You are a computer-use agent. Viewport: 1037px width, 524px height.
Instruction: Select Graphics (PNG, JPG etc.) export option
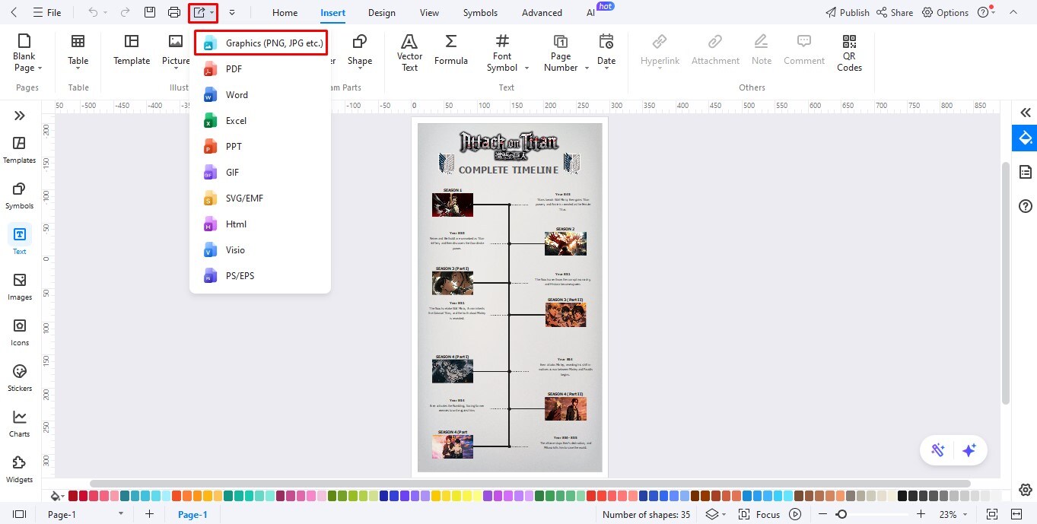tap(261, 43)
